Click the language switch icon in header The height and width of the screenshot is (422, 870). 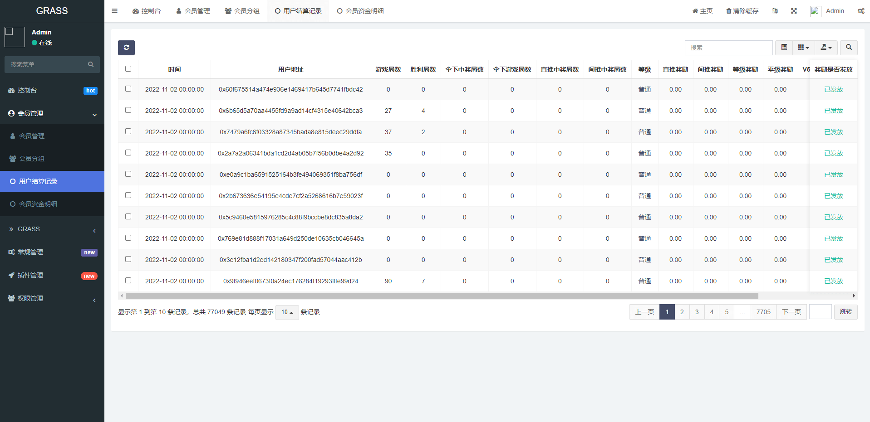point(775,11)
